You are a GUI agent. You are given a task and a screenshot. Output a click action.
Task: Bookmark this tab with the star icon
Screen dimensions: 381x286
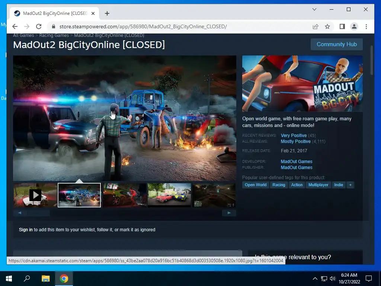pos(327,26)
